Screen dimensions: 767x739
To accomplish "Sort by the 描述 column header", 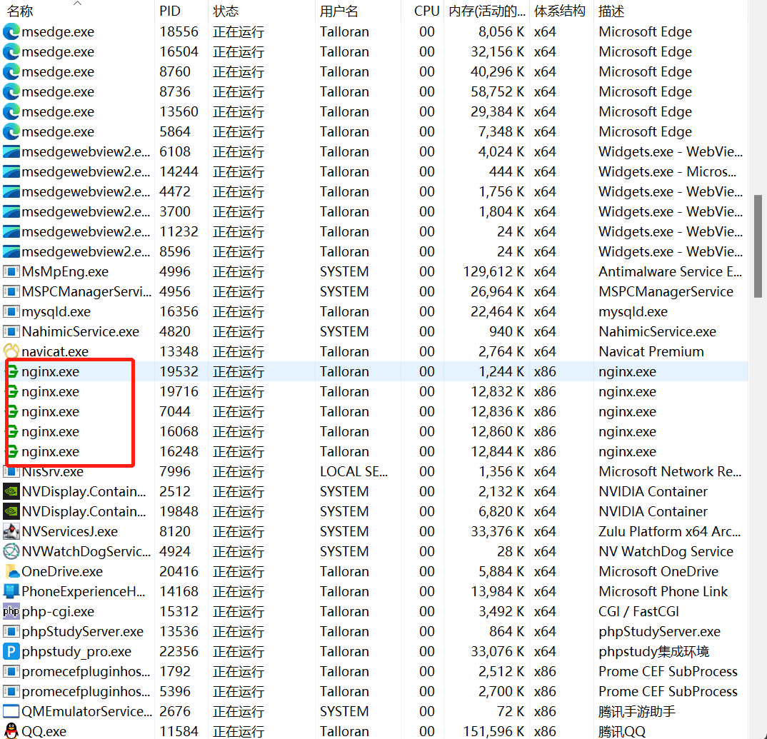I will [x=611, y=11].
